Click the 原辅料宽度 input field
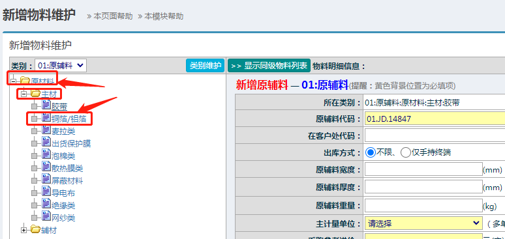The width and height of the screenshot is (505, 239). pyautogui.click(x=423, y=169)
